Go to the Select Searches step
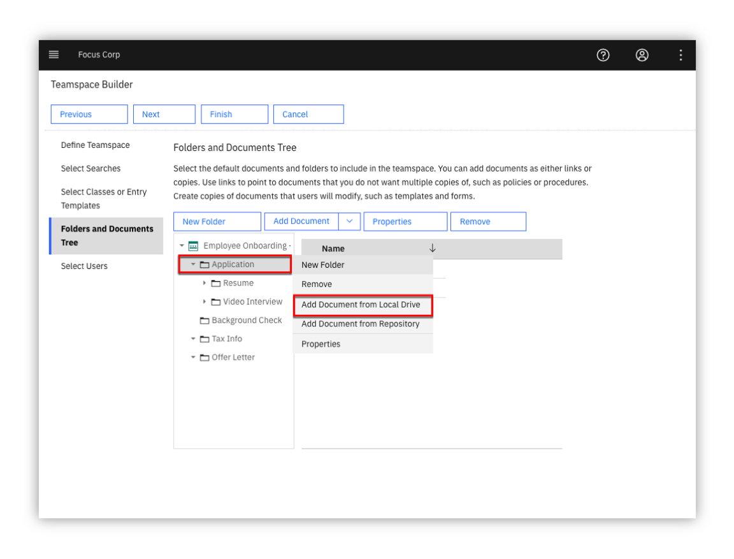This screenshot has height=559, width=734. pos(91,168)
